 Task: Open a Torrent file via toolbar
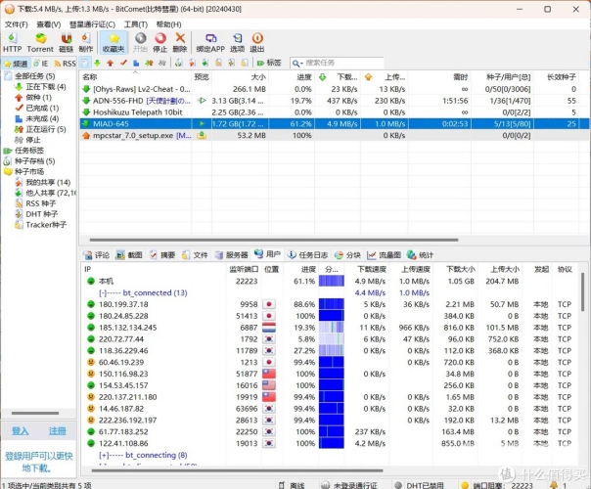click(40, 43)
